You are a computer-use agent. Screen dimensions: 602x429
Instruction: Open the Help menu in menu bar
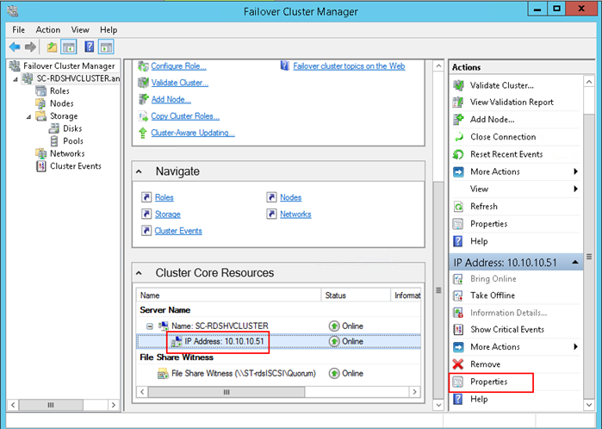(x=109, y=29)
